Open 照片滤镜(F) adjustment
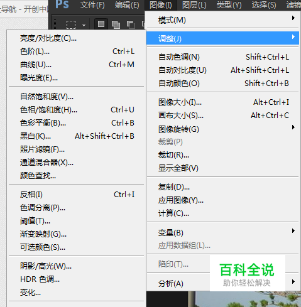The width and height of the screenshot is (301, 307). point(77,149)
